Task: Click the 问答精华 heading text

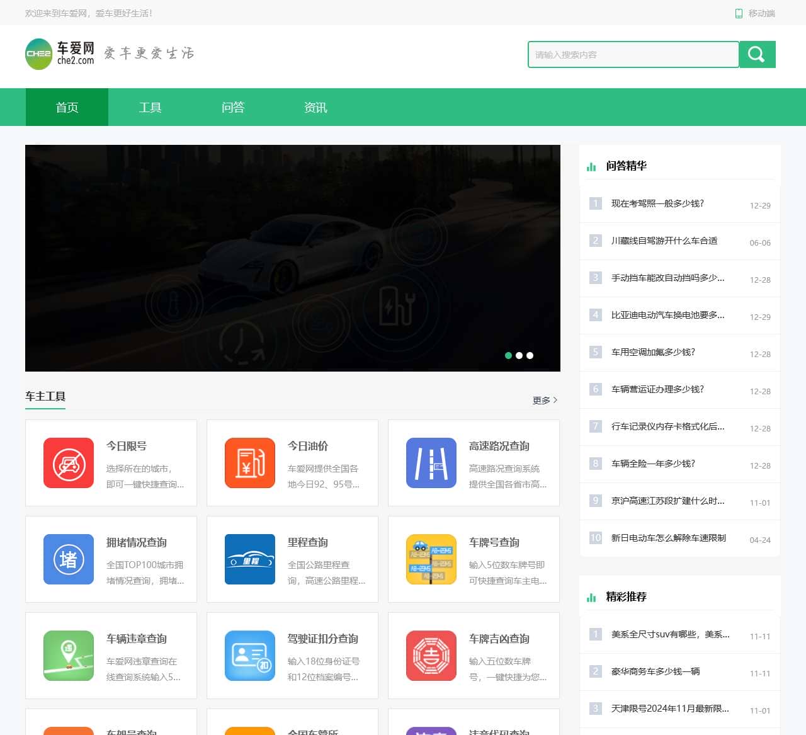Action: (x=627, y=166)
